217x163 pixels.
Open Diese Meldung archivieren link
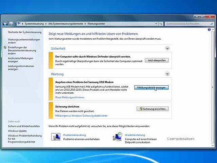(70, 97)
